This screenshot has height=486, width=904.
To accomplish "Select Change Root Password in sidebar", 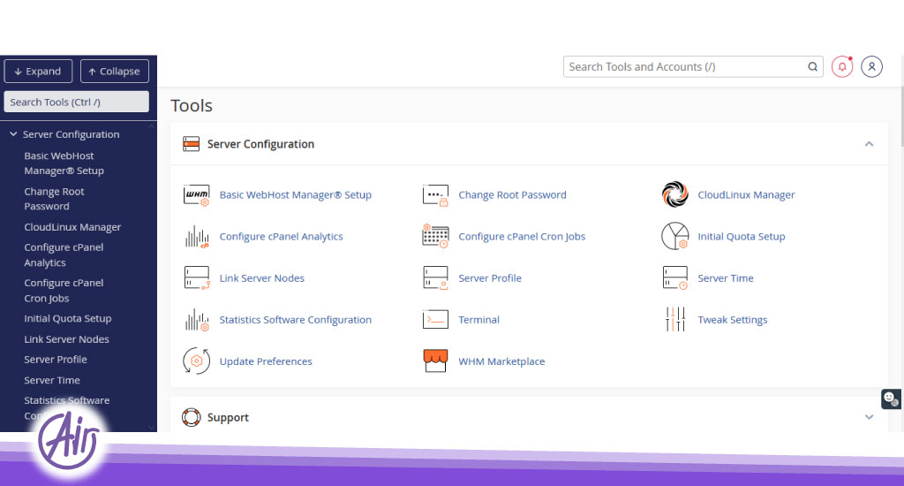I will (x=54, y=199).
